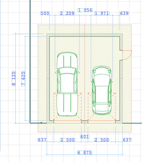Viewport: 142px width, 162px height.
Task: Select the 500 dimension label top left
Action: pyautogui.click(x=45, y=13)
